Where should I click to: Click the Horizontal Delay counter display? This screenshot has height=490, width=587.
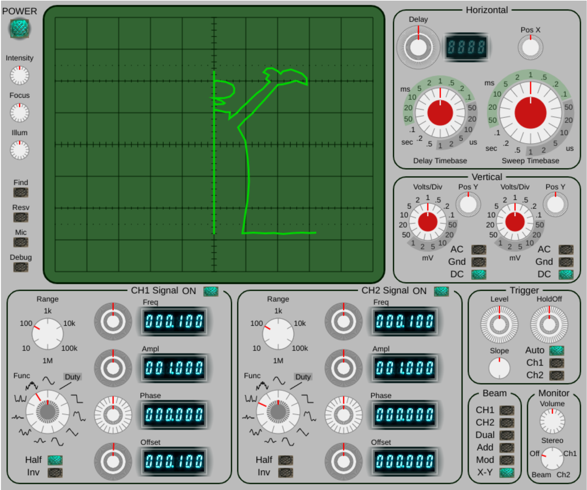coord(466,47)
